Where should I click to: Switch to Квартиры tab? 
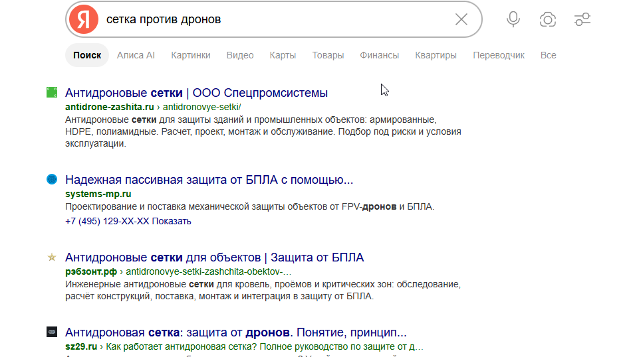coord(436,55)
